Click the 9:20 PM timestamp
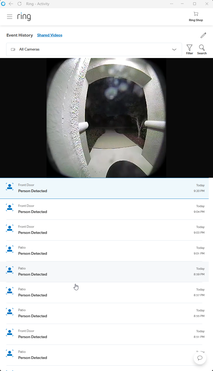The width and height of the screenshot is (213, 371). tap(199, 191)
